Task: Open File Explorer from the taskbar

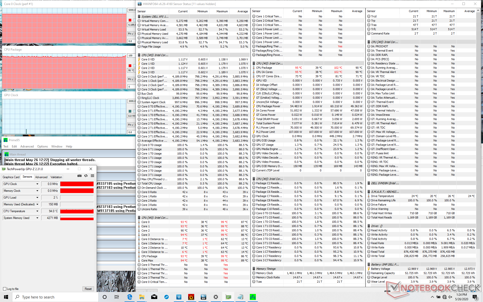Action: click(x=142, y=297)
